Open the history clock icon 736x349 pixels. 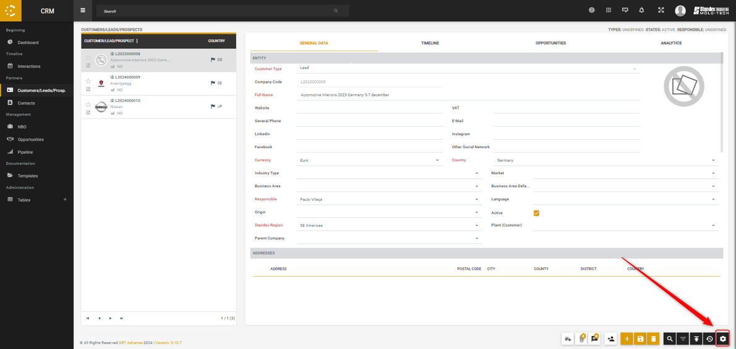pos(709,338)
